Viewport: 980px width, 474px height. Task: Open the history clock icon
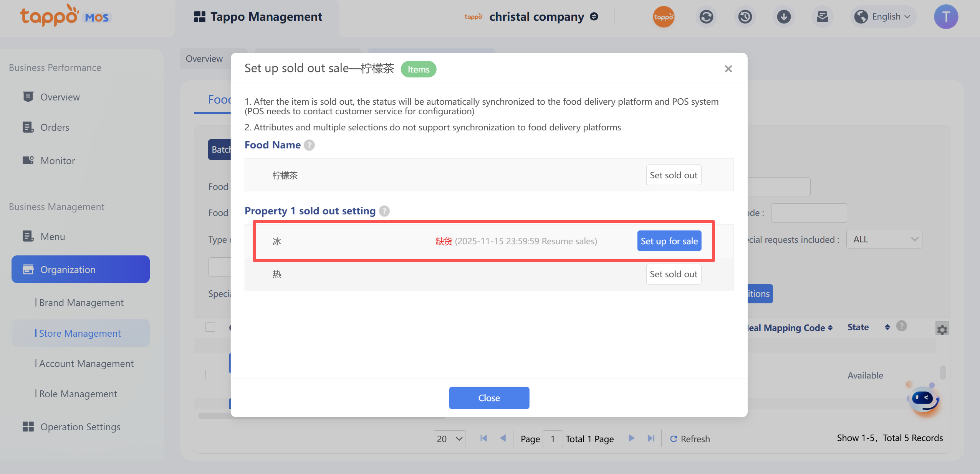pos(745,17)
